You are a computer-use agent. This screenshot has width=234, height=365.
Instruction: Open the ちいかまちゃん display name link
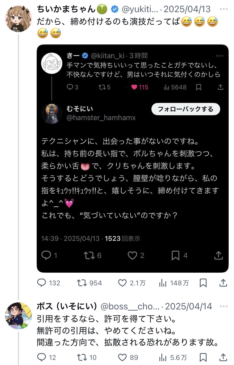[x=66, y=9]
